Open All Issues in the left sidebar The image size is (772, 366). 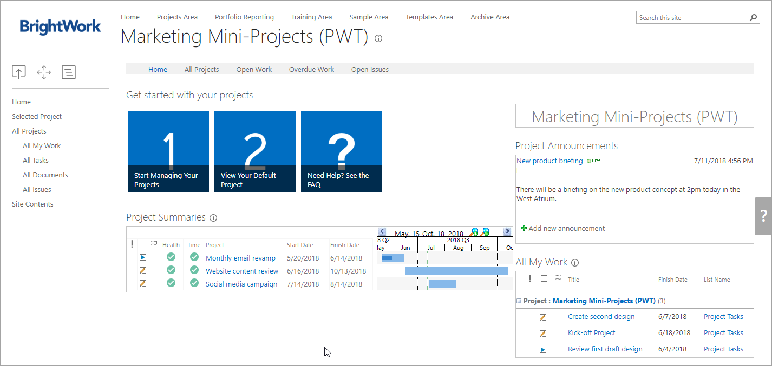[x=37, y=189]
